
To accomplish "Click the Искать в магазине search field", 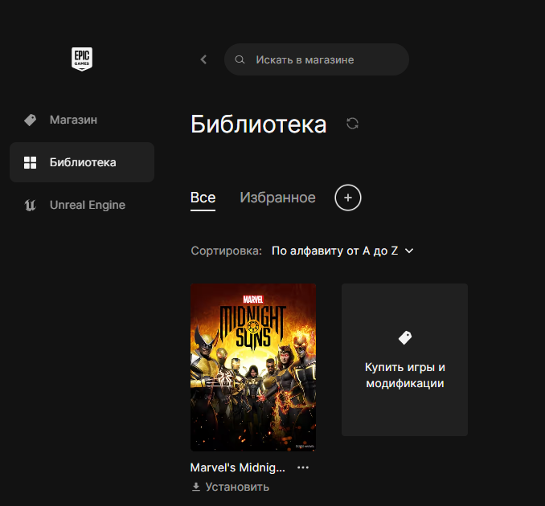I will pos(322,59).
